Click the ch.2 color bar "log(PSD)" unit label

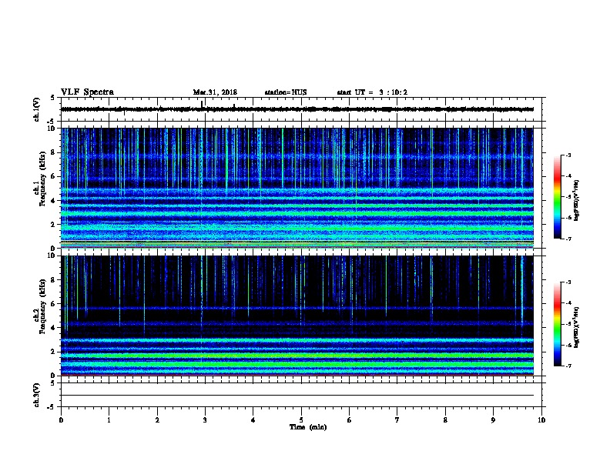577,327
